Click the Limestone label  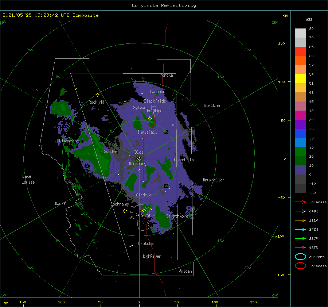(69, 141)
